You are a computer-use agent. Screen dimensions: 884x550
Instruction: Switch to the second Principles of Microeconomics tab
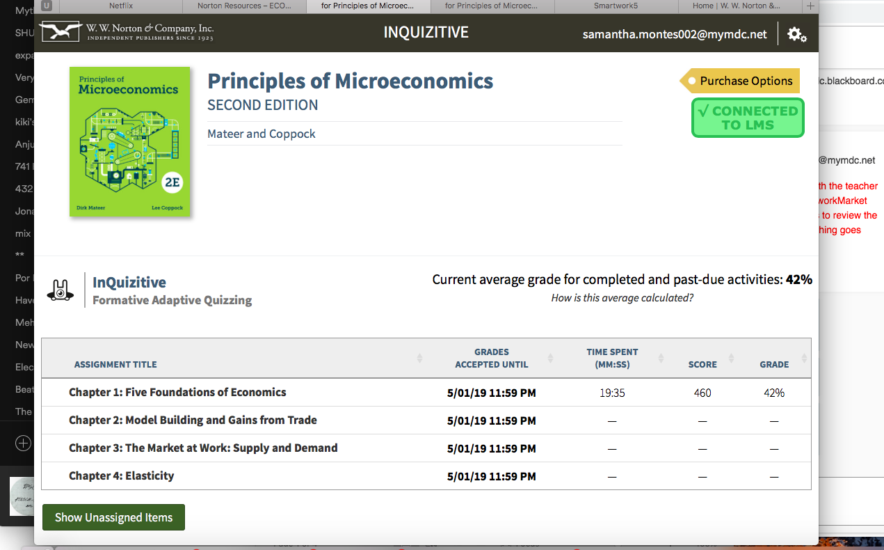click(492, 6)
